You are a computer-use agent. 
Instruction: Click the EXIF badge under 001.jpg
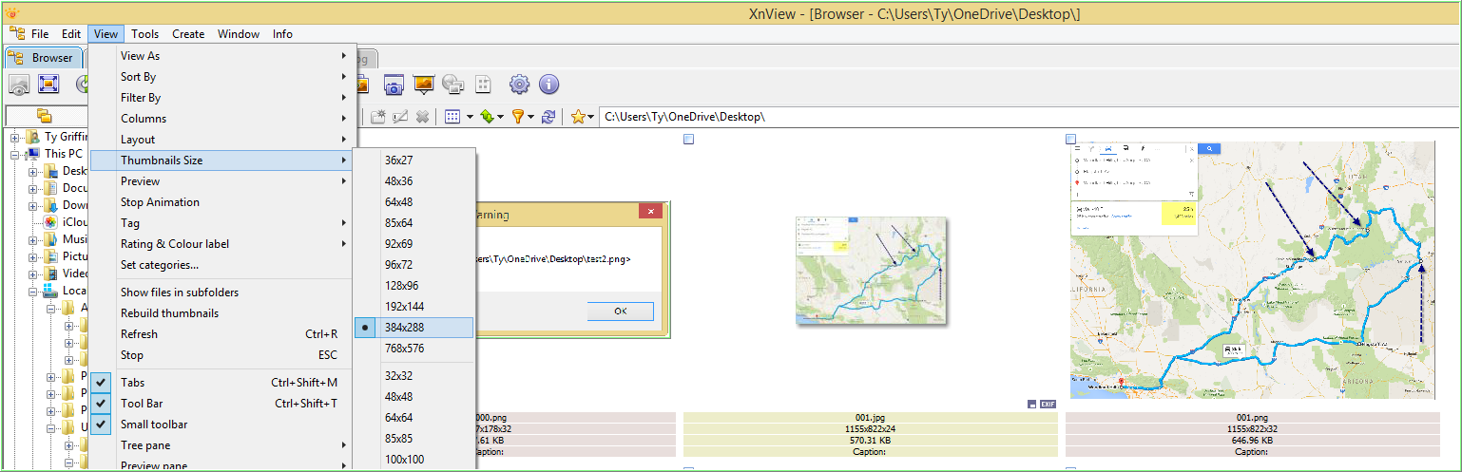pos(1048,405)
